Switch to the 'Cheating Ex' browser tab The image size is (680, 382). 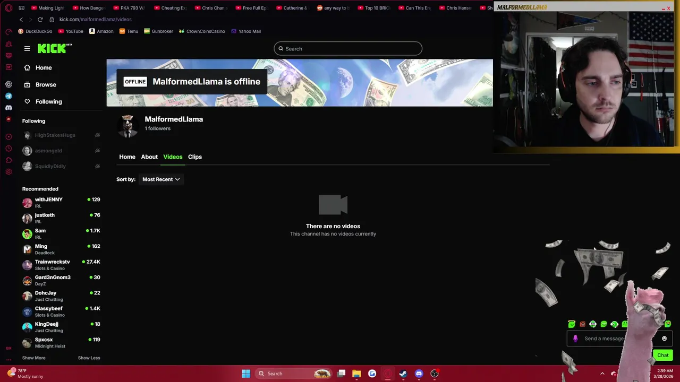[170, 8]
